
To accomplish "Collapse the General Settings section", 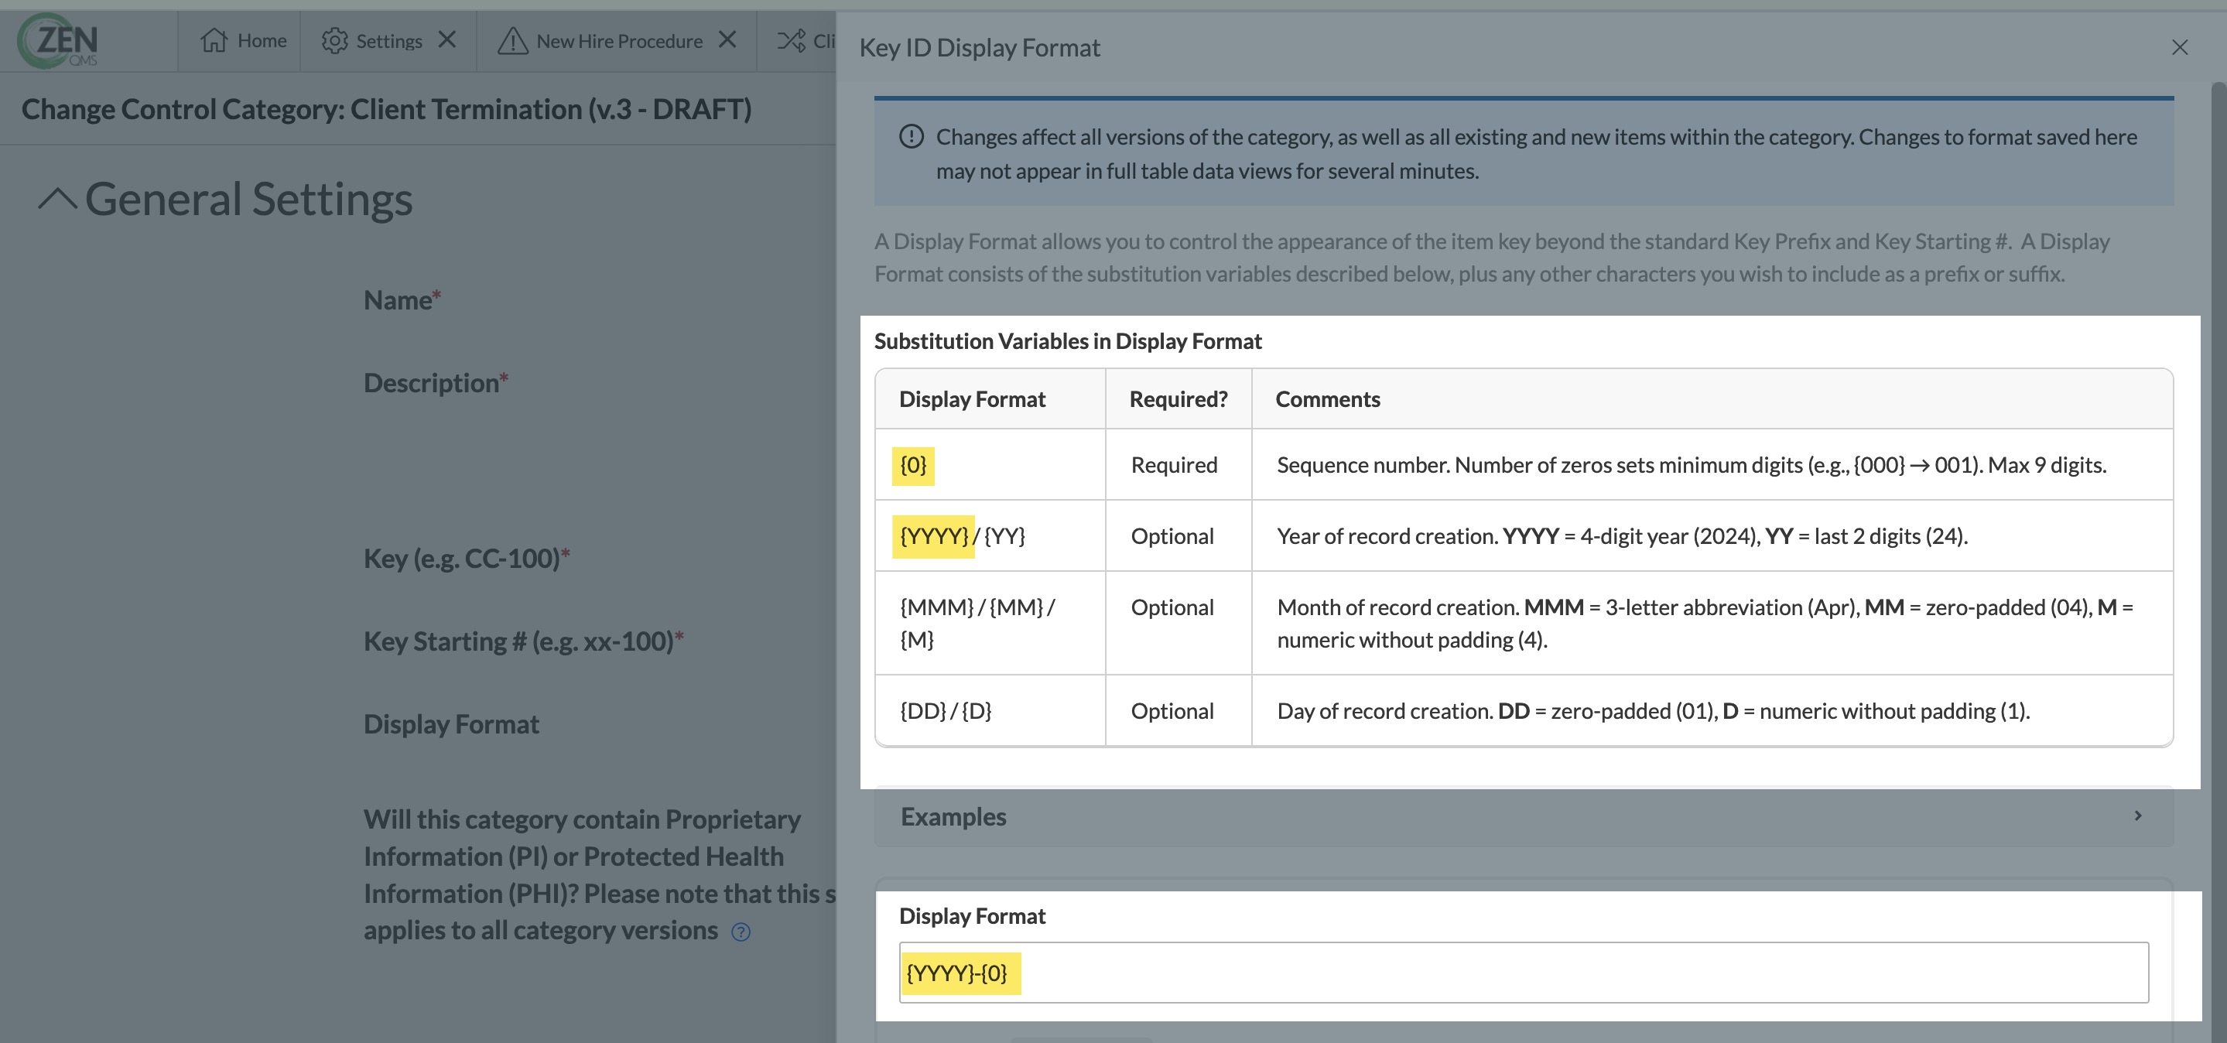I will tap(58, 199).
